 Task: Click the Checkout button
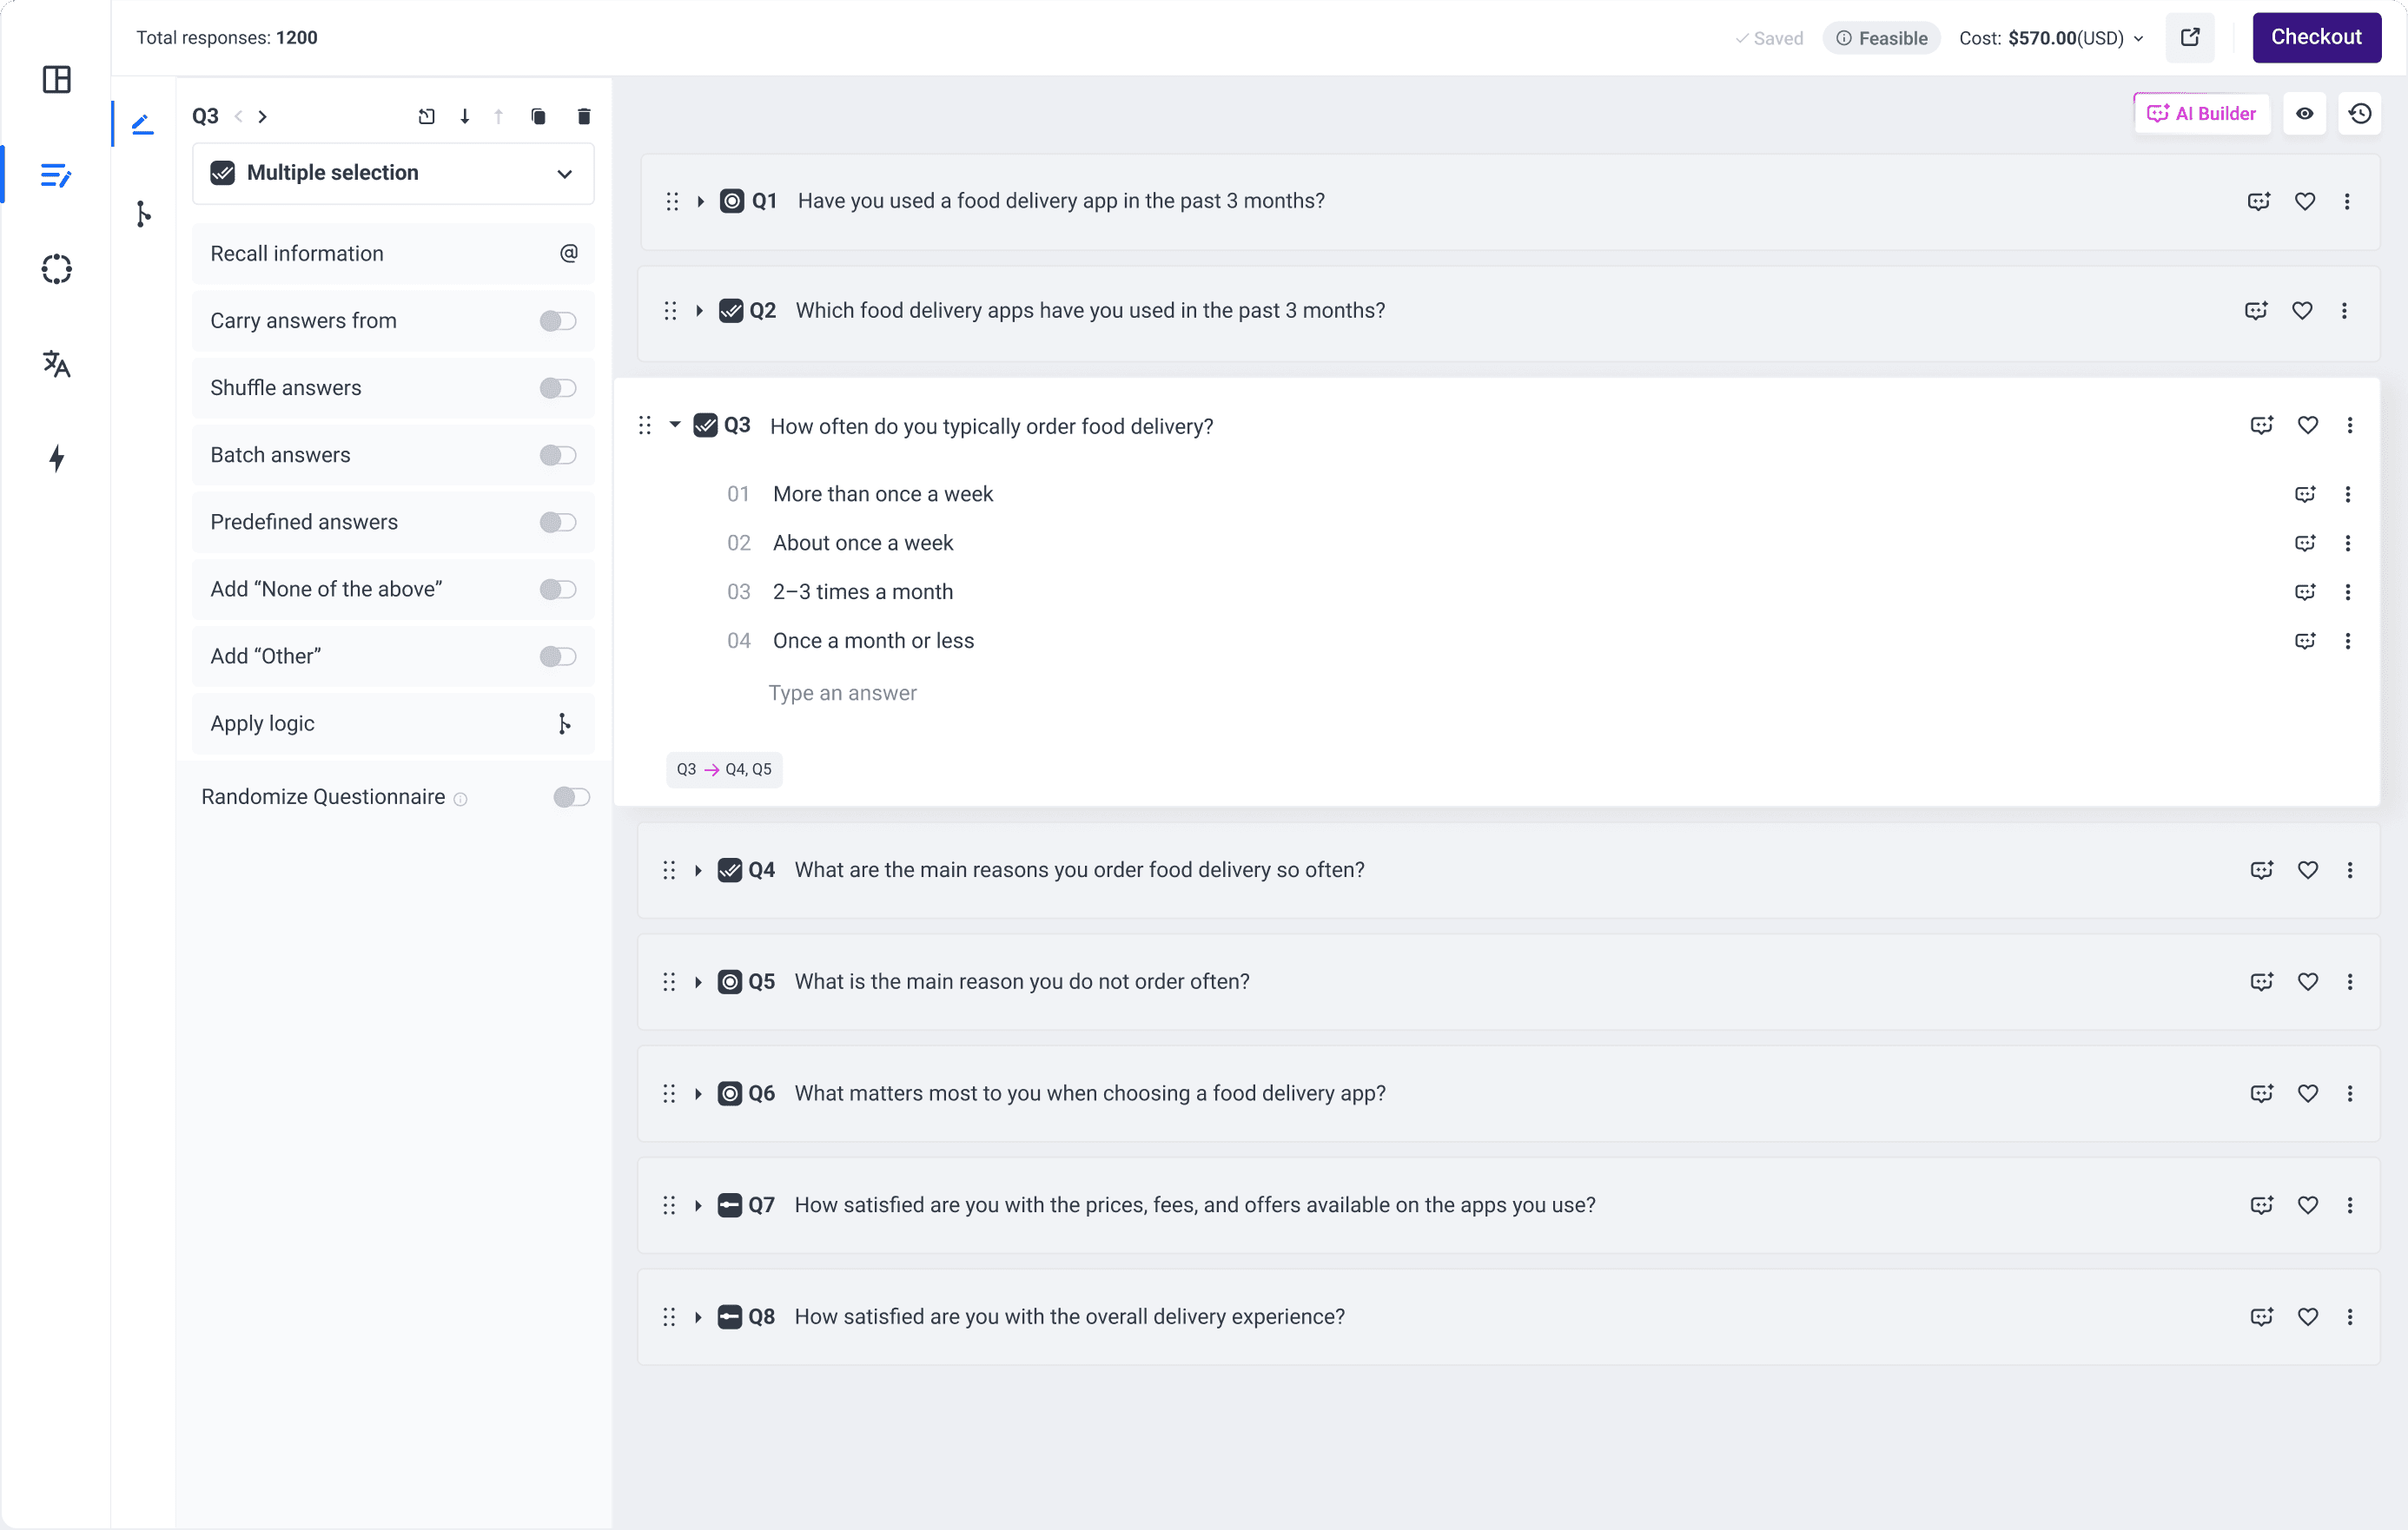(2317, 37)
